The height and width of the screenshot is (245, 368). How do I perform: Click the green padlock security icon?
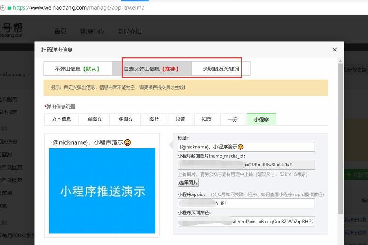click(9, 8)
